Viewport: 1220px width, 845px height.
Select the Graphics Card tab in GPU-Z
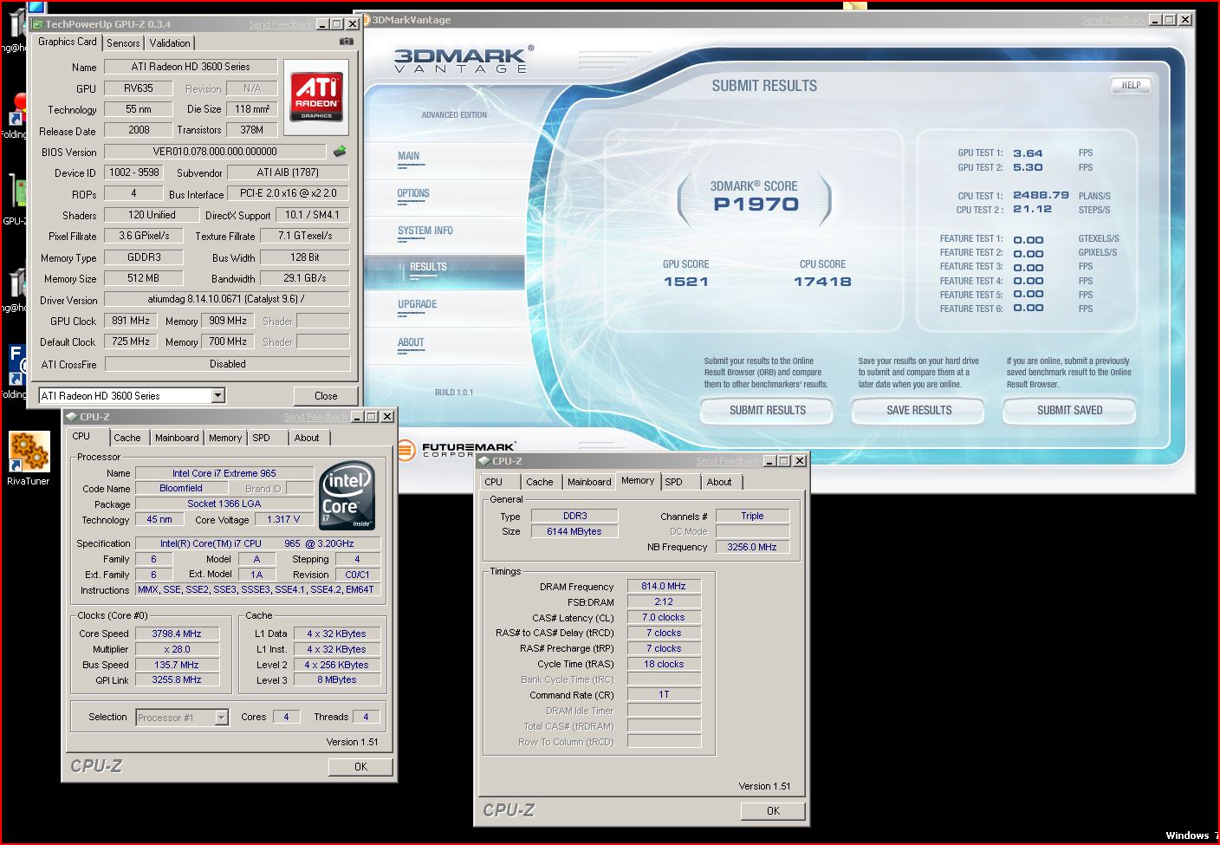[x=68, y=42]
